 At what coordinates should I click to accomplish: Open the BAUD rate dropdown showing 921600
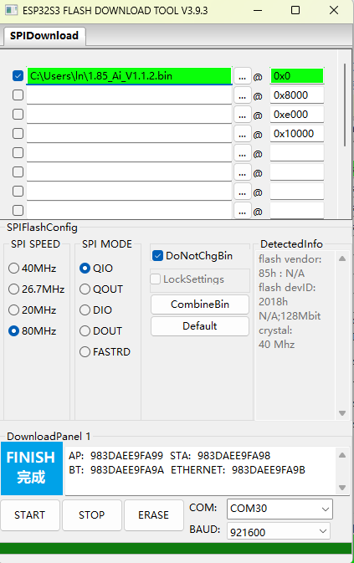[279, 531]
